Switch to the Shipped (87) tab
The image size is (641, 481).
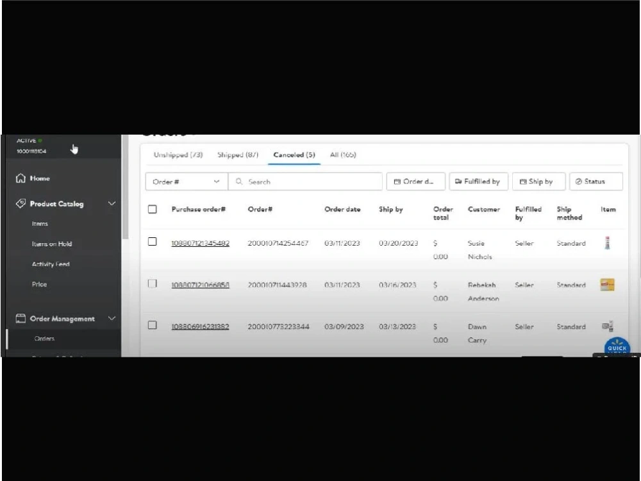(x=238, y=155)
